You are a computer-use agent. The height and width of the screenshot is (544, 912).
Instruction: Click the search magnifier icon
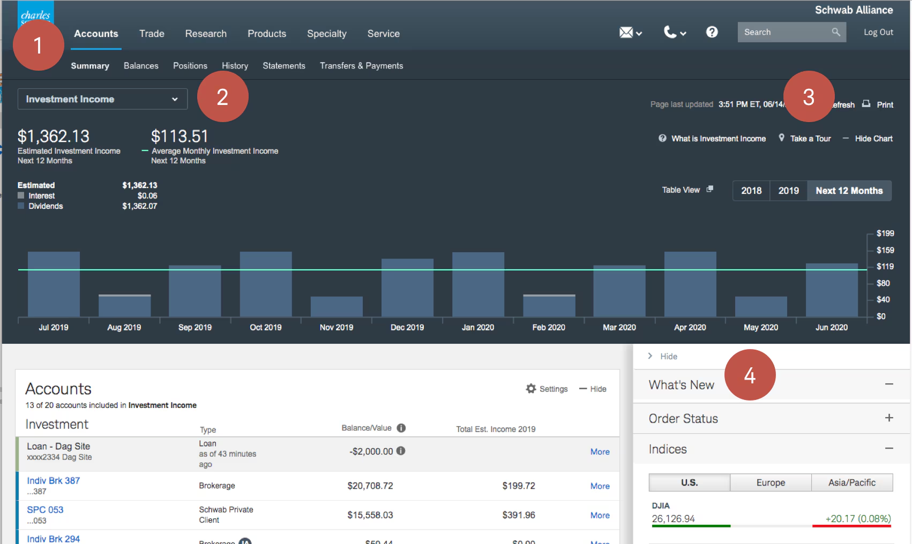tap(835, 32)
